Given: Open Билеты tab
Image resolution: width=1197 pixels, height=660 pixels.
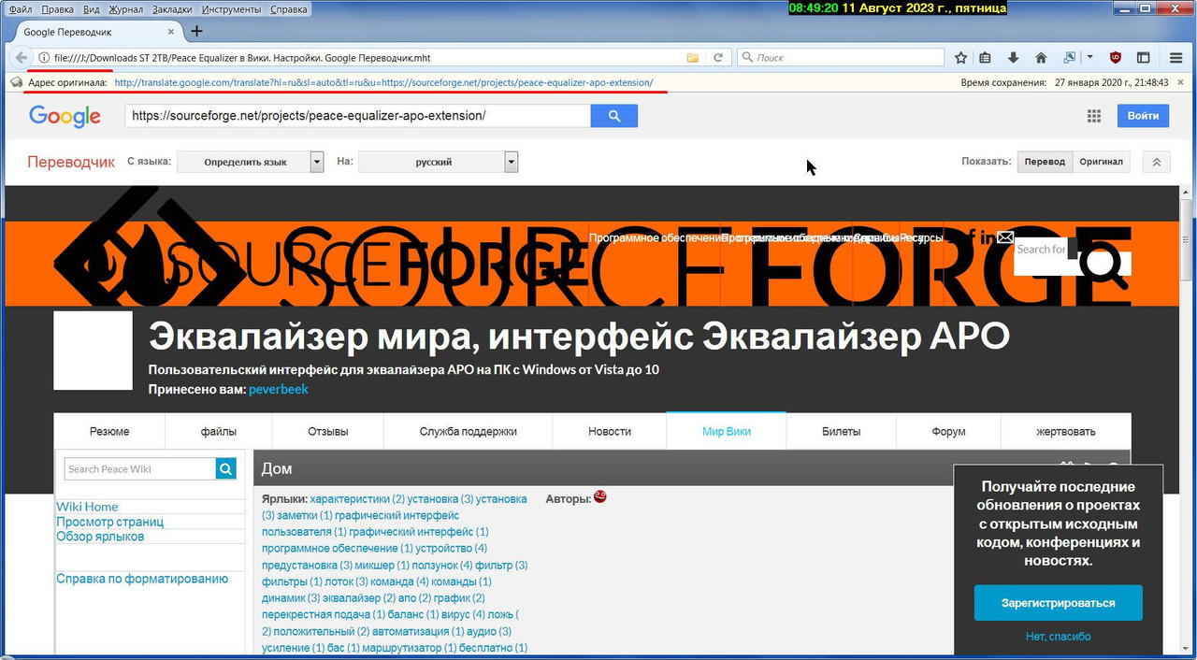Looking at the screenshot, I should point(841,431).
